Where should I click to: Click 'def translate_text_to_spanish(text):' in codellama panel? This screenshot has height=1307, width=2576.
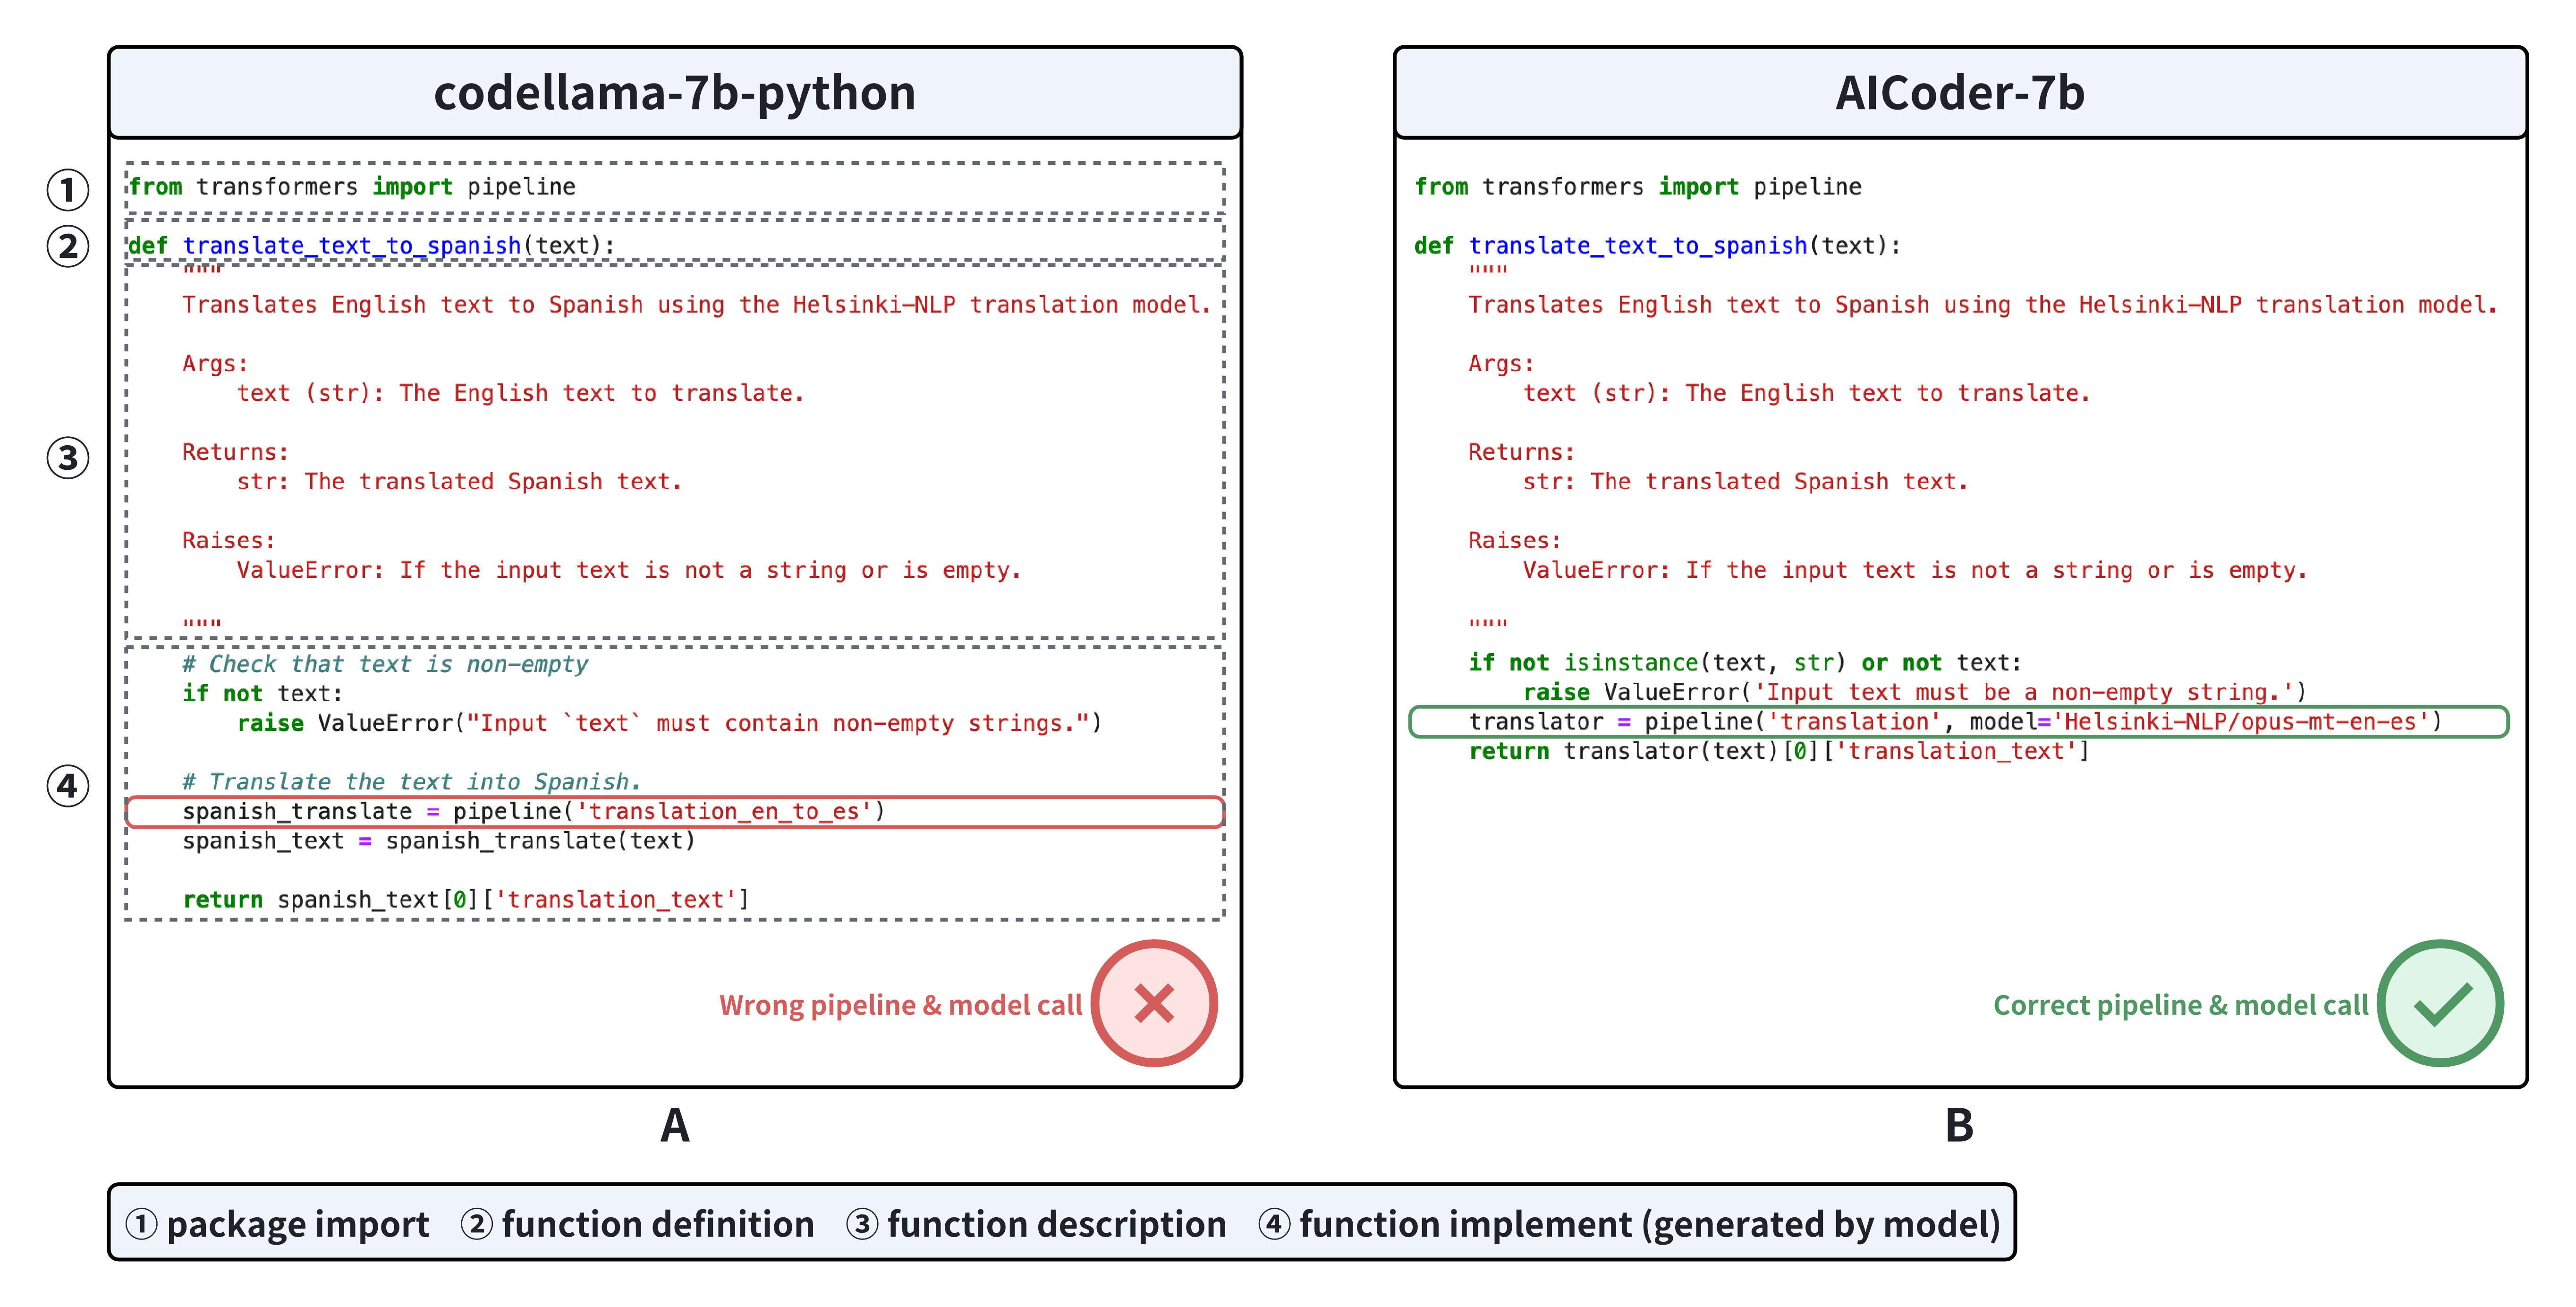coord(371,246)
